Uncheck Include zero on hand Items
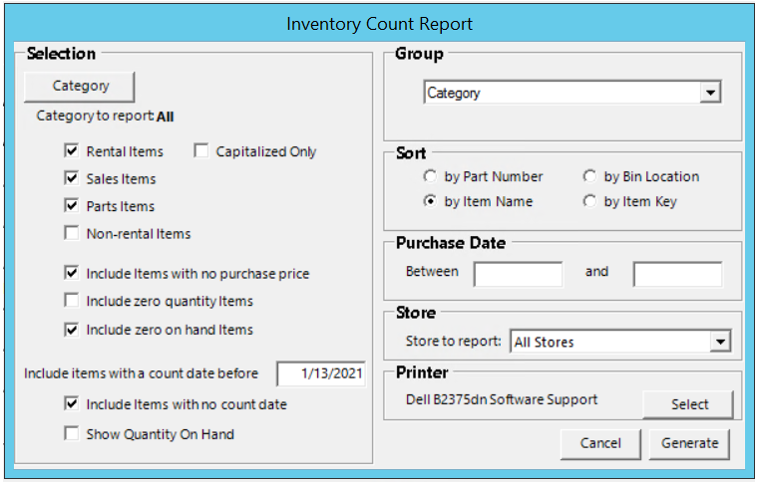The height and width of the screenshot is (483, 759). (x=72, y=330)
